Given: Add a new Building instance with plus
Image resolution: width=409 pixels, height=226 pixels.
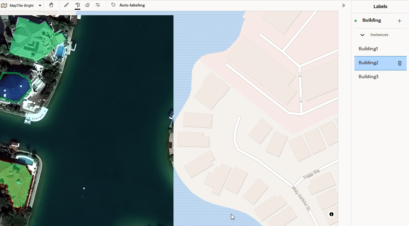Looking at the screenshot, I should pos(399,21).
